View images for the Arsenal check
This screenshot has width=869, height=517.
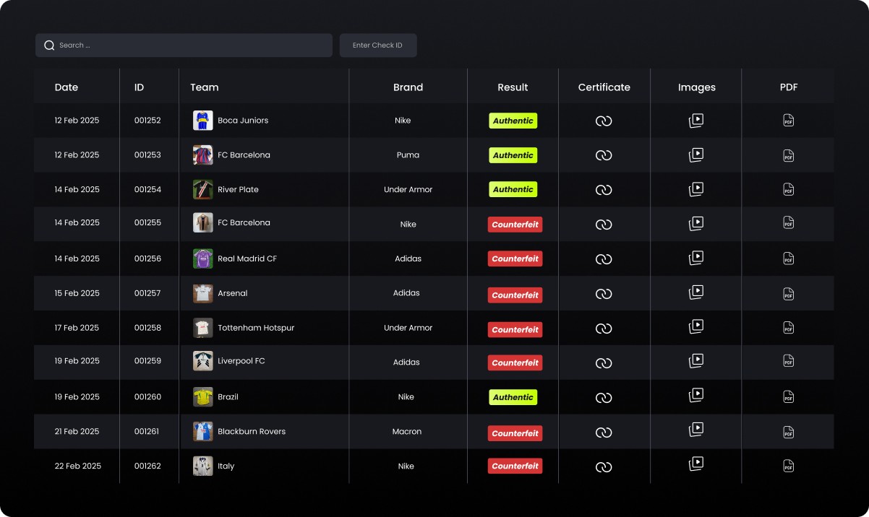coord(695,293)
